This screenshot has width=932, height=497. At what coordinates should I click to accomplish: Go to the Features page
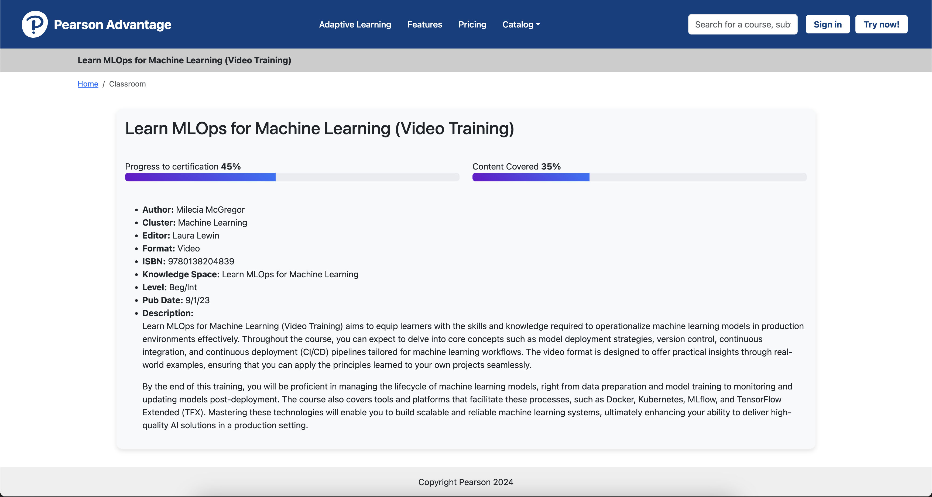pyautogui.click(x=424, y=24)
